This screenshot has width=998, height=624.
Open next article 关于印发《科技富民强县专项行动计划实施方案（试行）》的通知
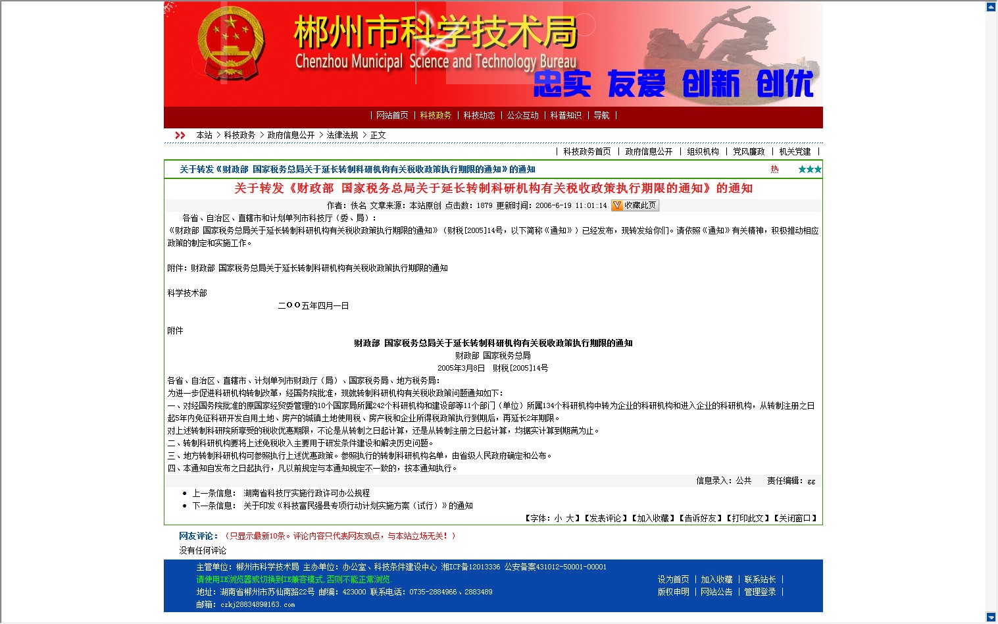pos(358,506)
